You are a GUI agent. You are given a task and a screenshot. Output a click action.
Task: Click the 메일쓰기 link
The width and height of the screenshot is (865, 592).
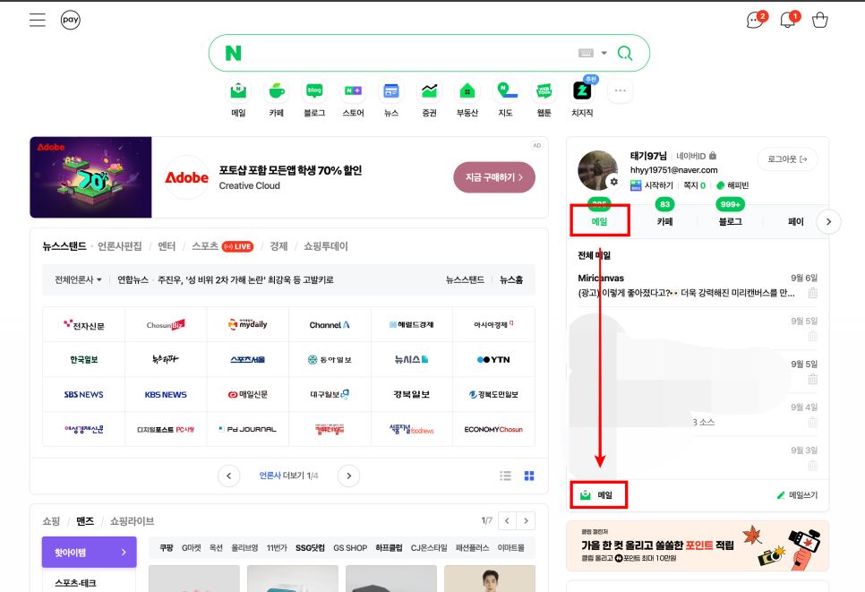(796, 495)
